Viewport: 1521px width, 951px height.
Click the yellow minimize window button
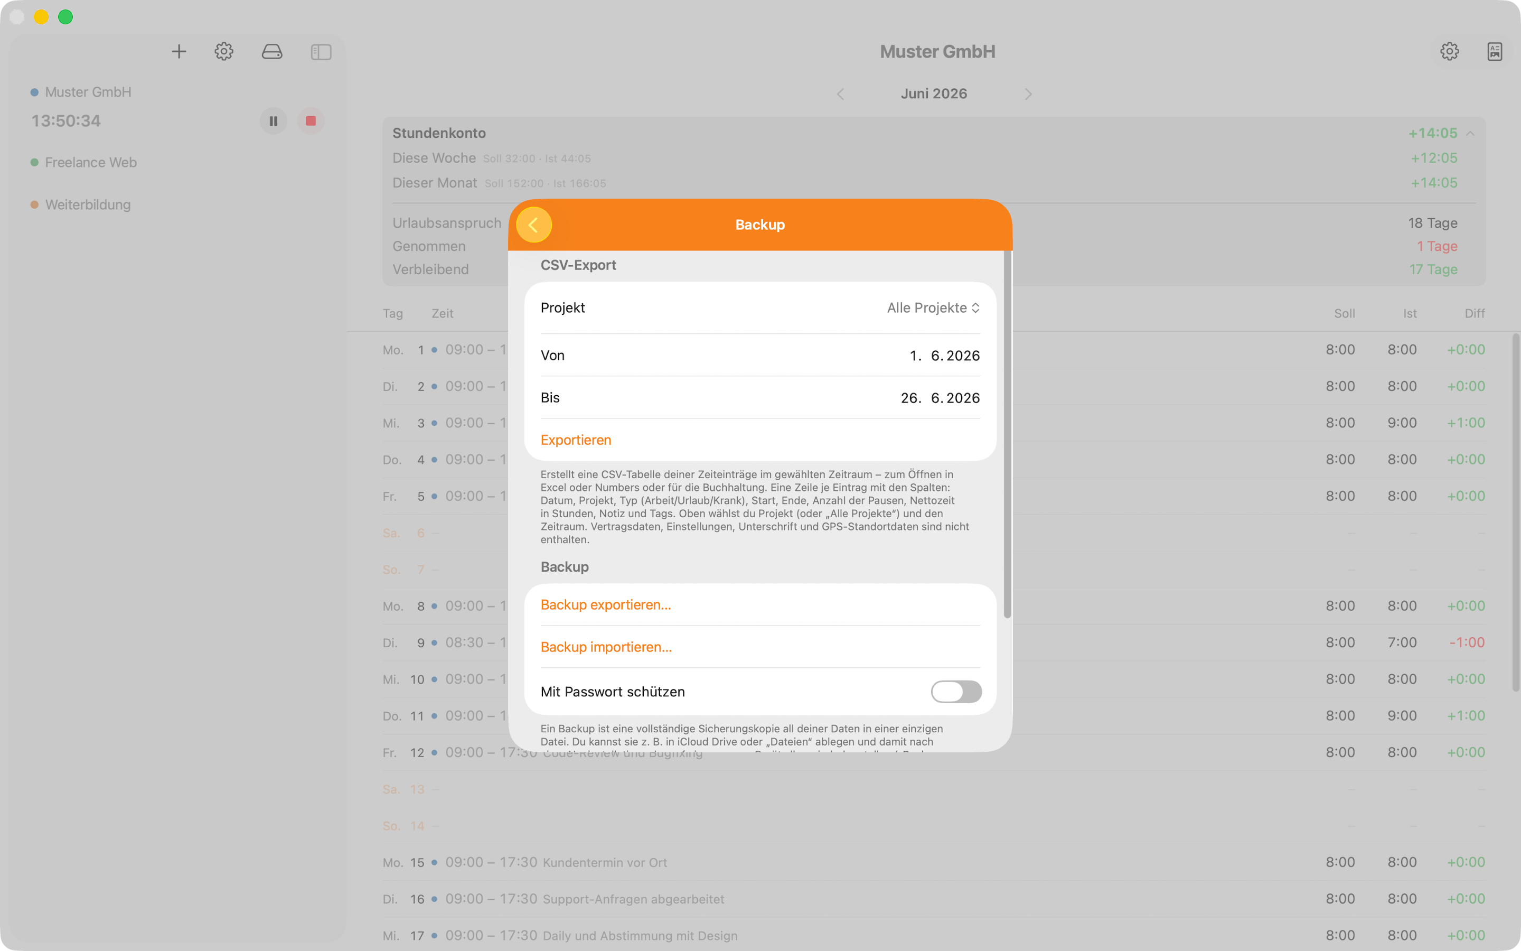pos(41,17)
